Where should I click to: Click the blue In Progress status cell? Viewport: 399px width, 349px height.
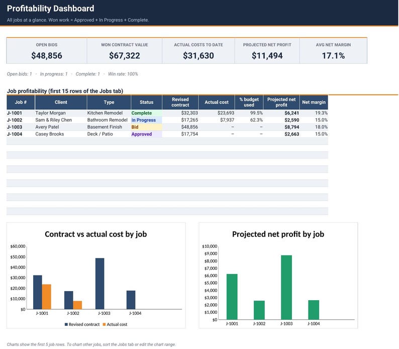coord(146,120)
